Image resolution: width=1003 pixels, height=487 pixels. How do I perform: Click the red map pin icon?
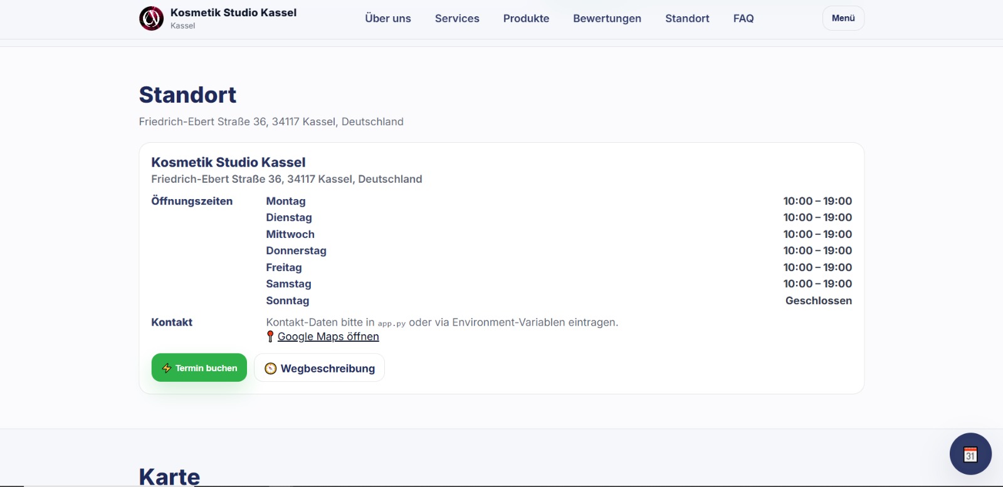[270, 337]
